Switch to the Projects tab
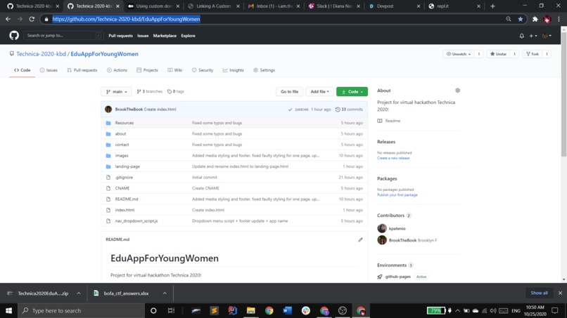Image resolution: width=567 pixels, height=318 pixels. 147,70
